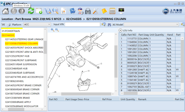Viewport: 185px width, 112px height.
Task: Click the blue notebook icon
Action: coord(72,11)
